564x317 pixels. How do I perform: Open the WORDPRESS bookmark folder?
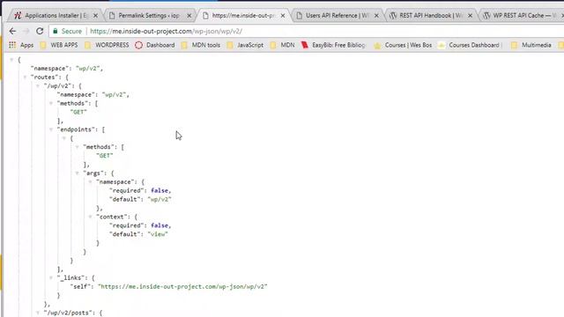(107, 45)
